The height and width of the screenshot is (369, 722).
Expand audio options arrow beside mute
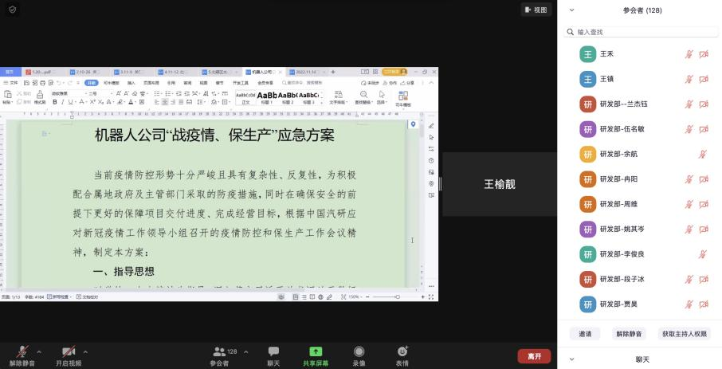pos(41,351)
